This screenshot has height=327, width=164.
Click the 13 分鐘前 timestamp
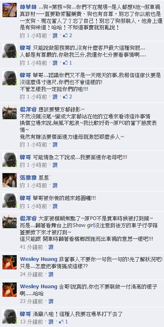31,321
